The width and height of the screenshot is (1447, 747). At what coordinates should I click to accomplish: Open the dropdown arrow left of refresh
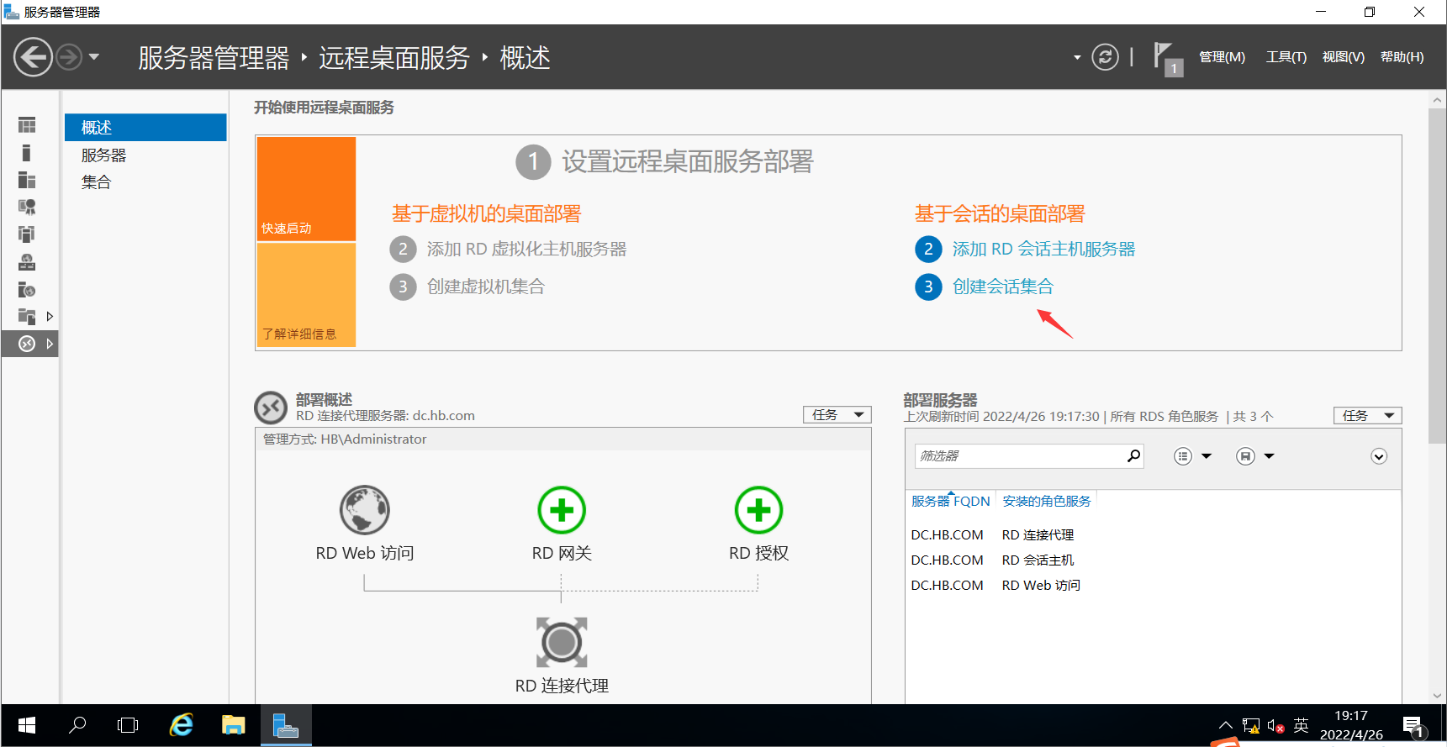(x=1077, y=58)
